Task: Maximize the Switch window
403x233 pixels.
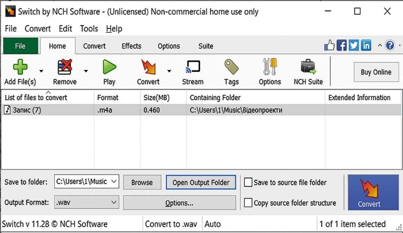Action: 357,11
